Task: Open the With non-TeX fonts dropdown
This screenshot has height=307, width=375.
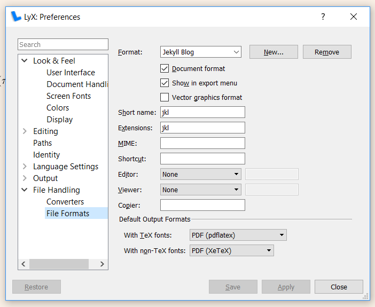Action: pos(231,250)
